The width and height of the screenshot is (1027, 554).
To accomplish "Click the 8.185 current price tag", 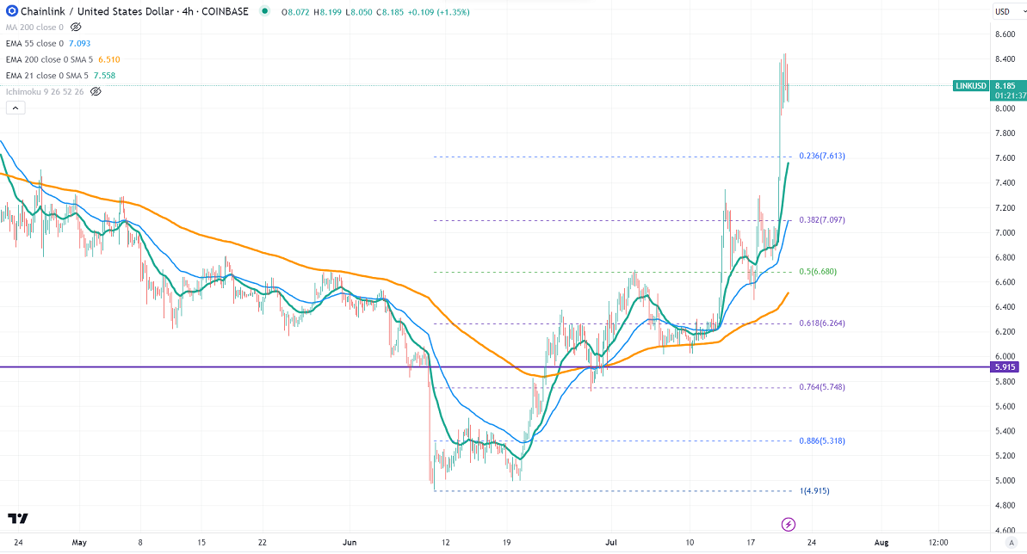I will (x=1007, y=86).
